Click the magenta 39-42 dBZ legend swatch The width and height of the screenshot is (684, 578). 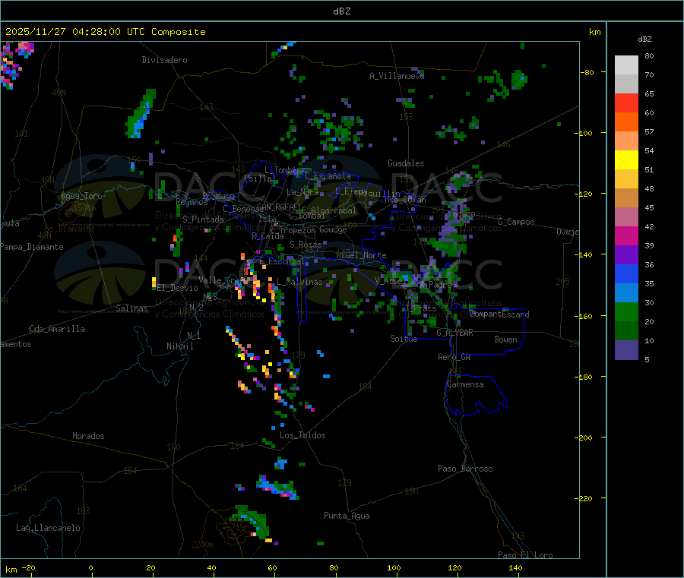coord(626,235)
